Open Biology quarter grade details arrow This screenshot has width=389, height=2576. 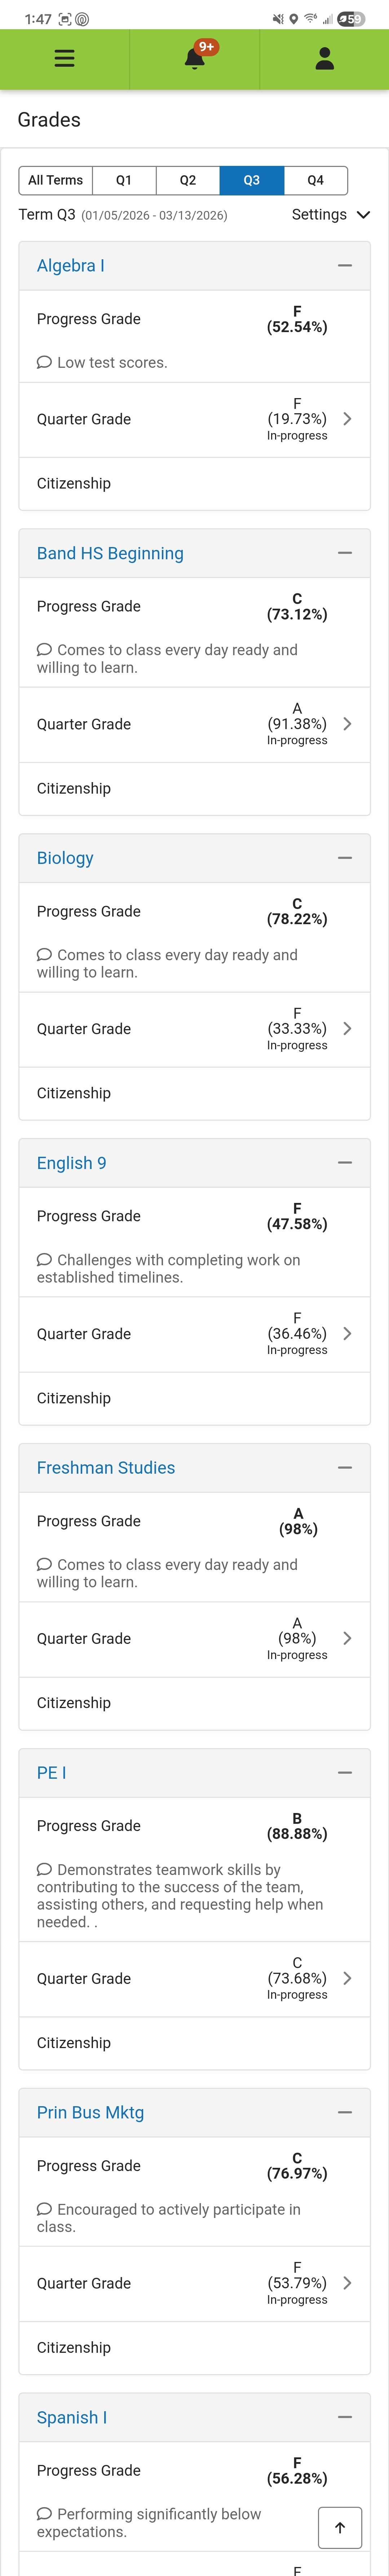[x=347, y=1028]
